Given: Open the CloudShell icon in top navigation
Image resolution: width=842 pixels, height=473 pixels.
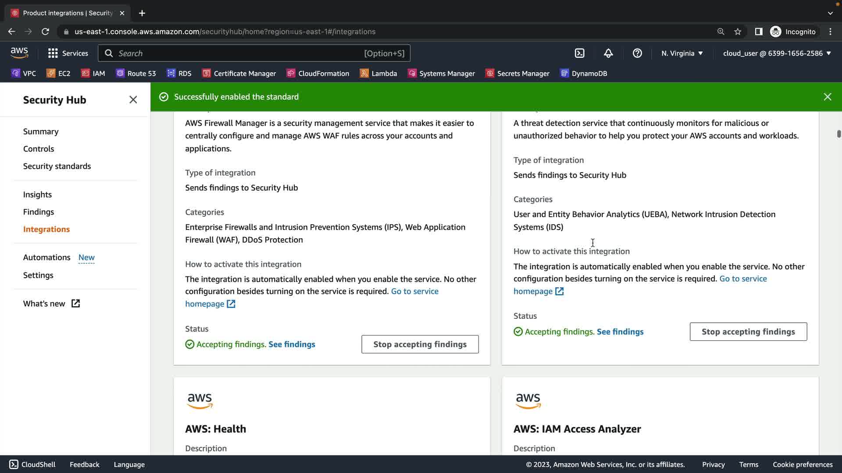Looking at the screenshot, I should tap(580, 53).
